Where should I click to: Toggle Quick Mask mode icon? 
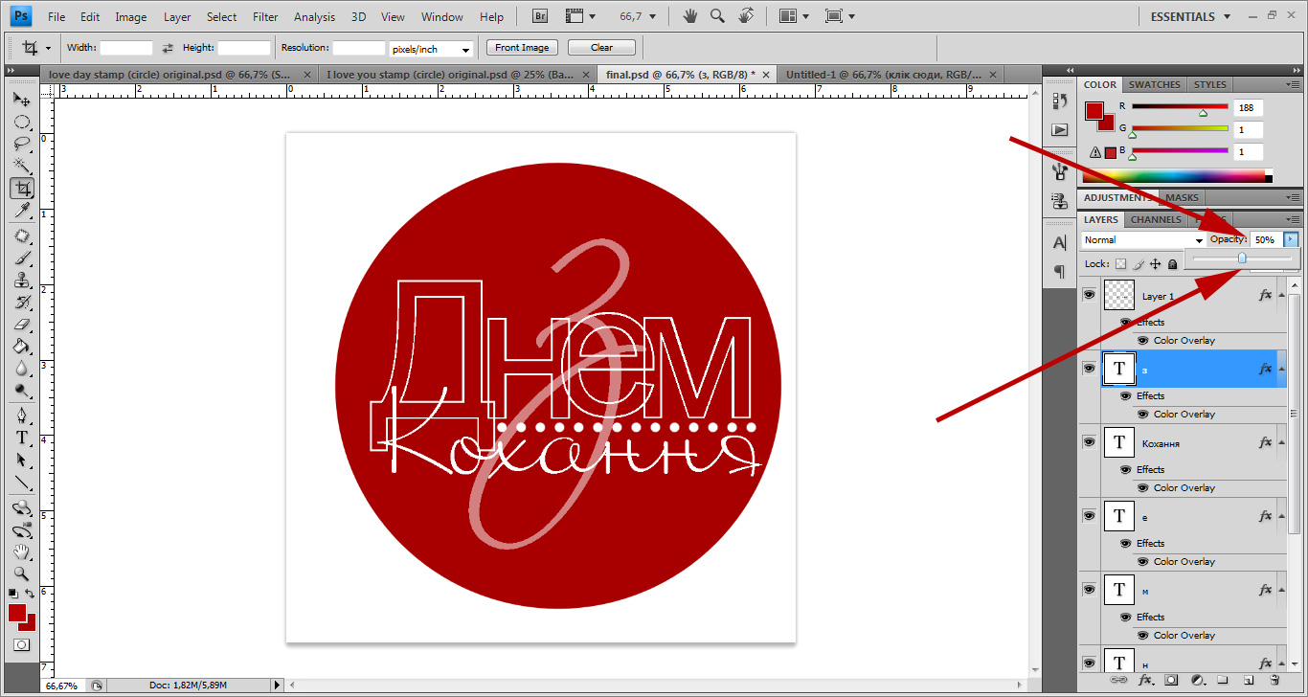pyautogui.click(x=21, y=645)
